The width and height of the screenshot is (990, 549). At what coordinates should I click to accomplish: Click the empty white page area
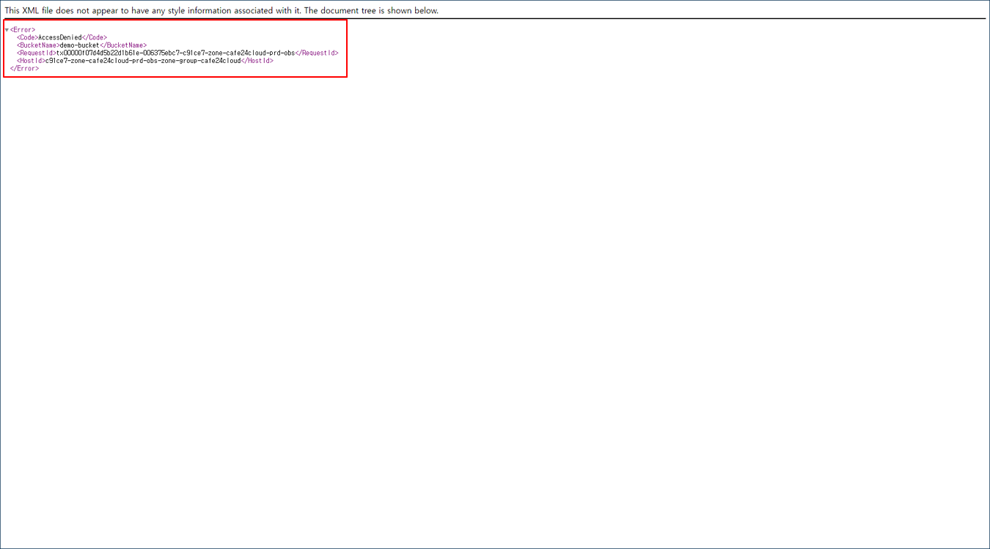click(x=513, y=293)
